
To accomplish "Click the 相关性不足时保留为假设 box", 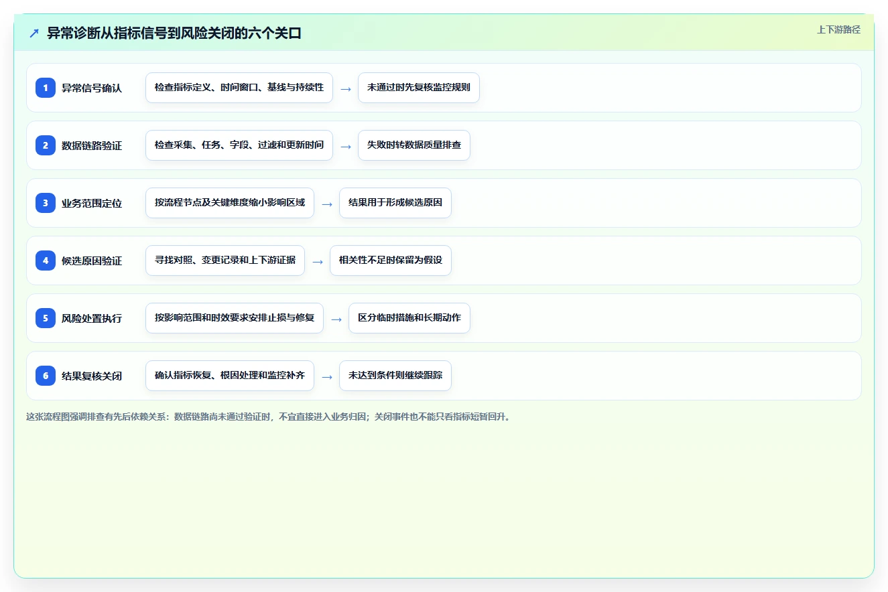I will (x=391, y=261).
